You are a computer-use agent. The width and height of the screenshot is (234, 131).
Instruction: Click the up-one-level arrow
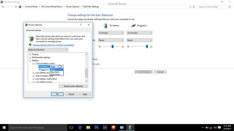pyautogui.click(x=16, y=7)
